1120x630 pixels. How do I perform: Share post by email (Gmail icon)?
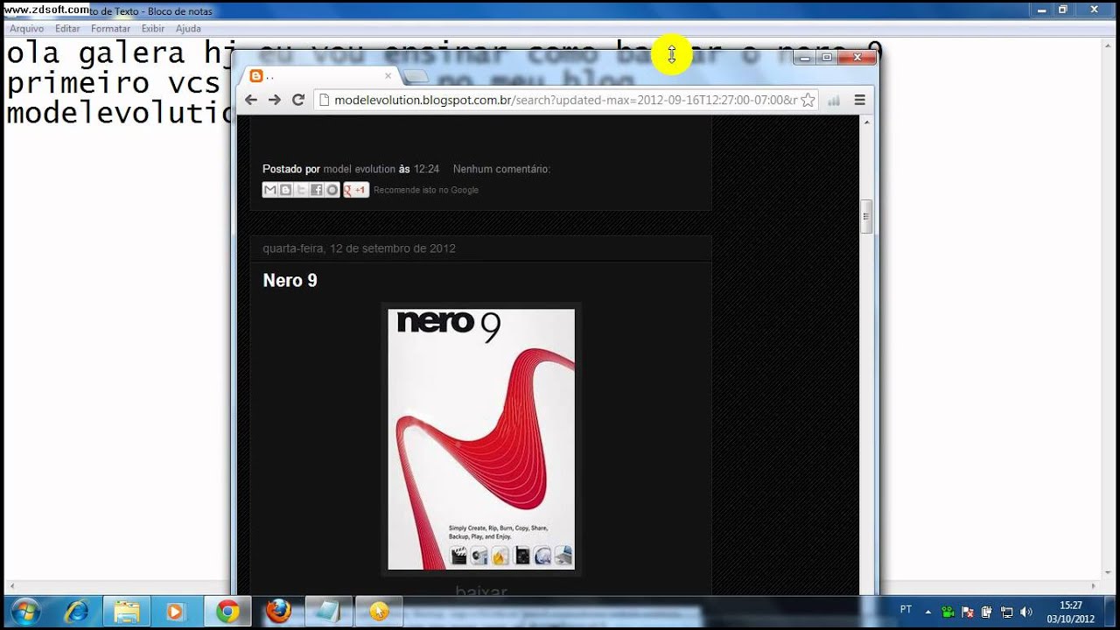(x=269, y=190)
